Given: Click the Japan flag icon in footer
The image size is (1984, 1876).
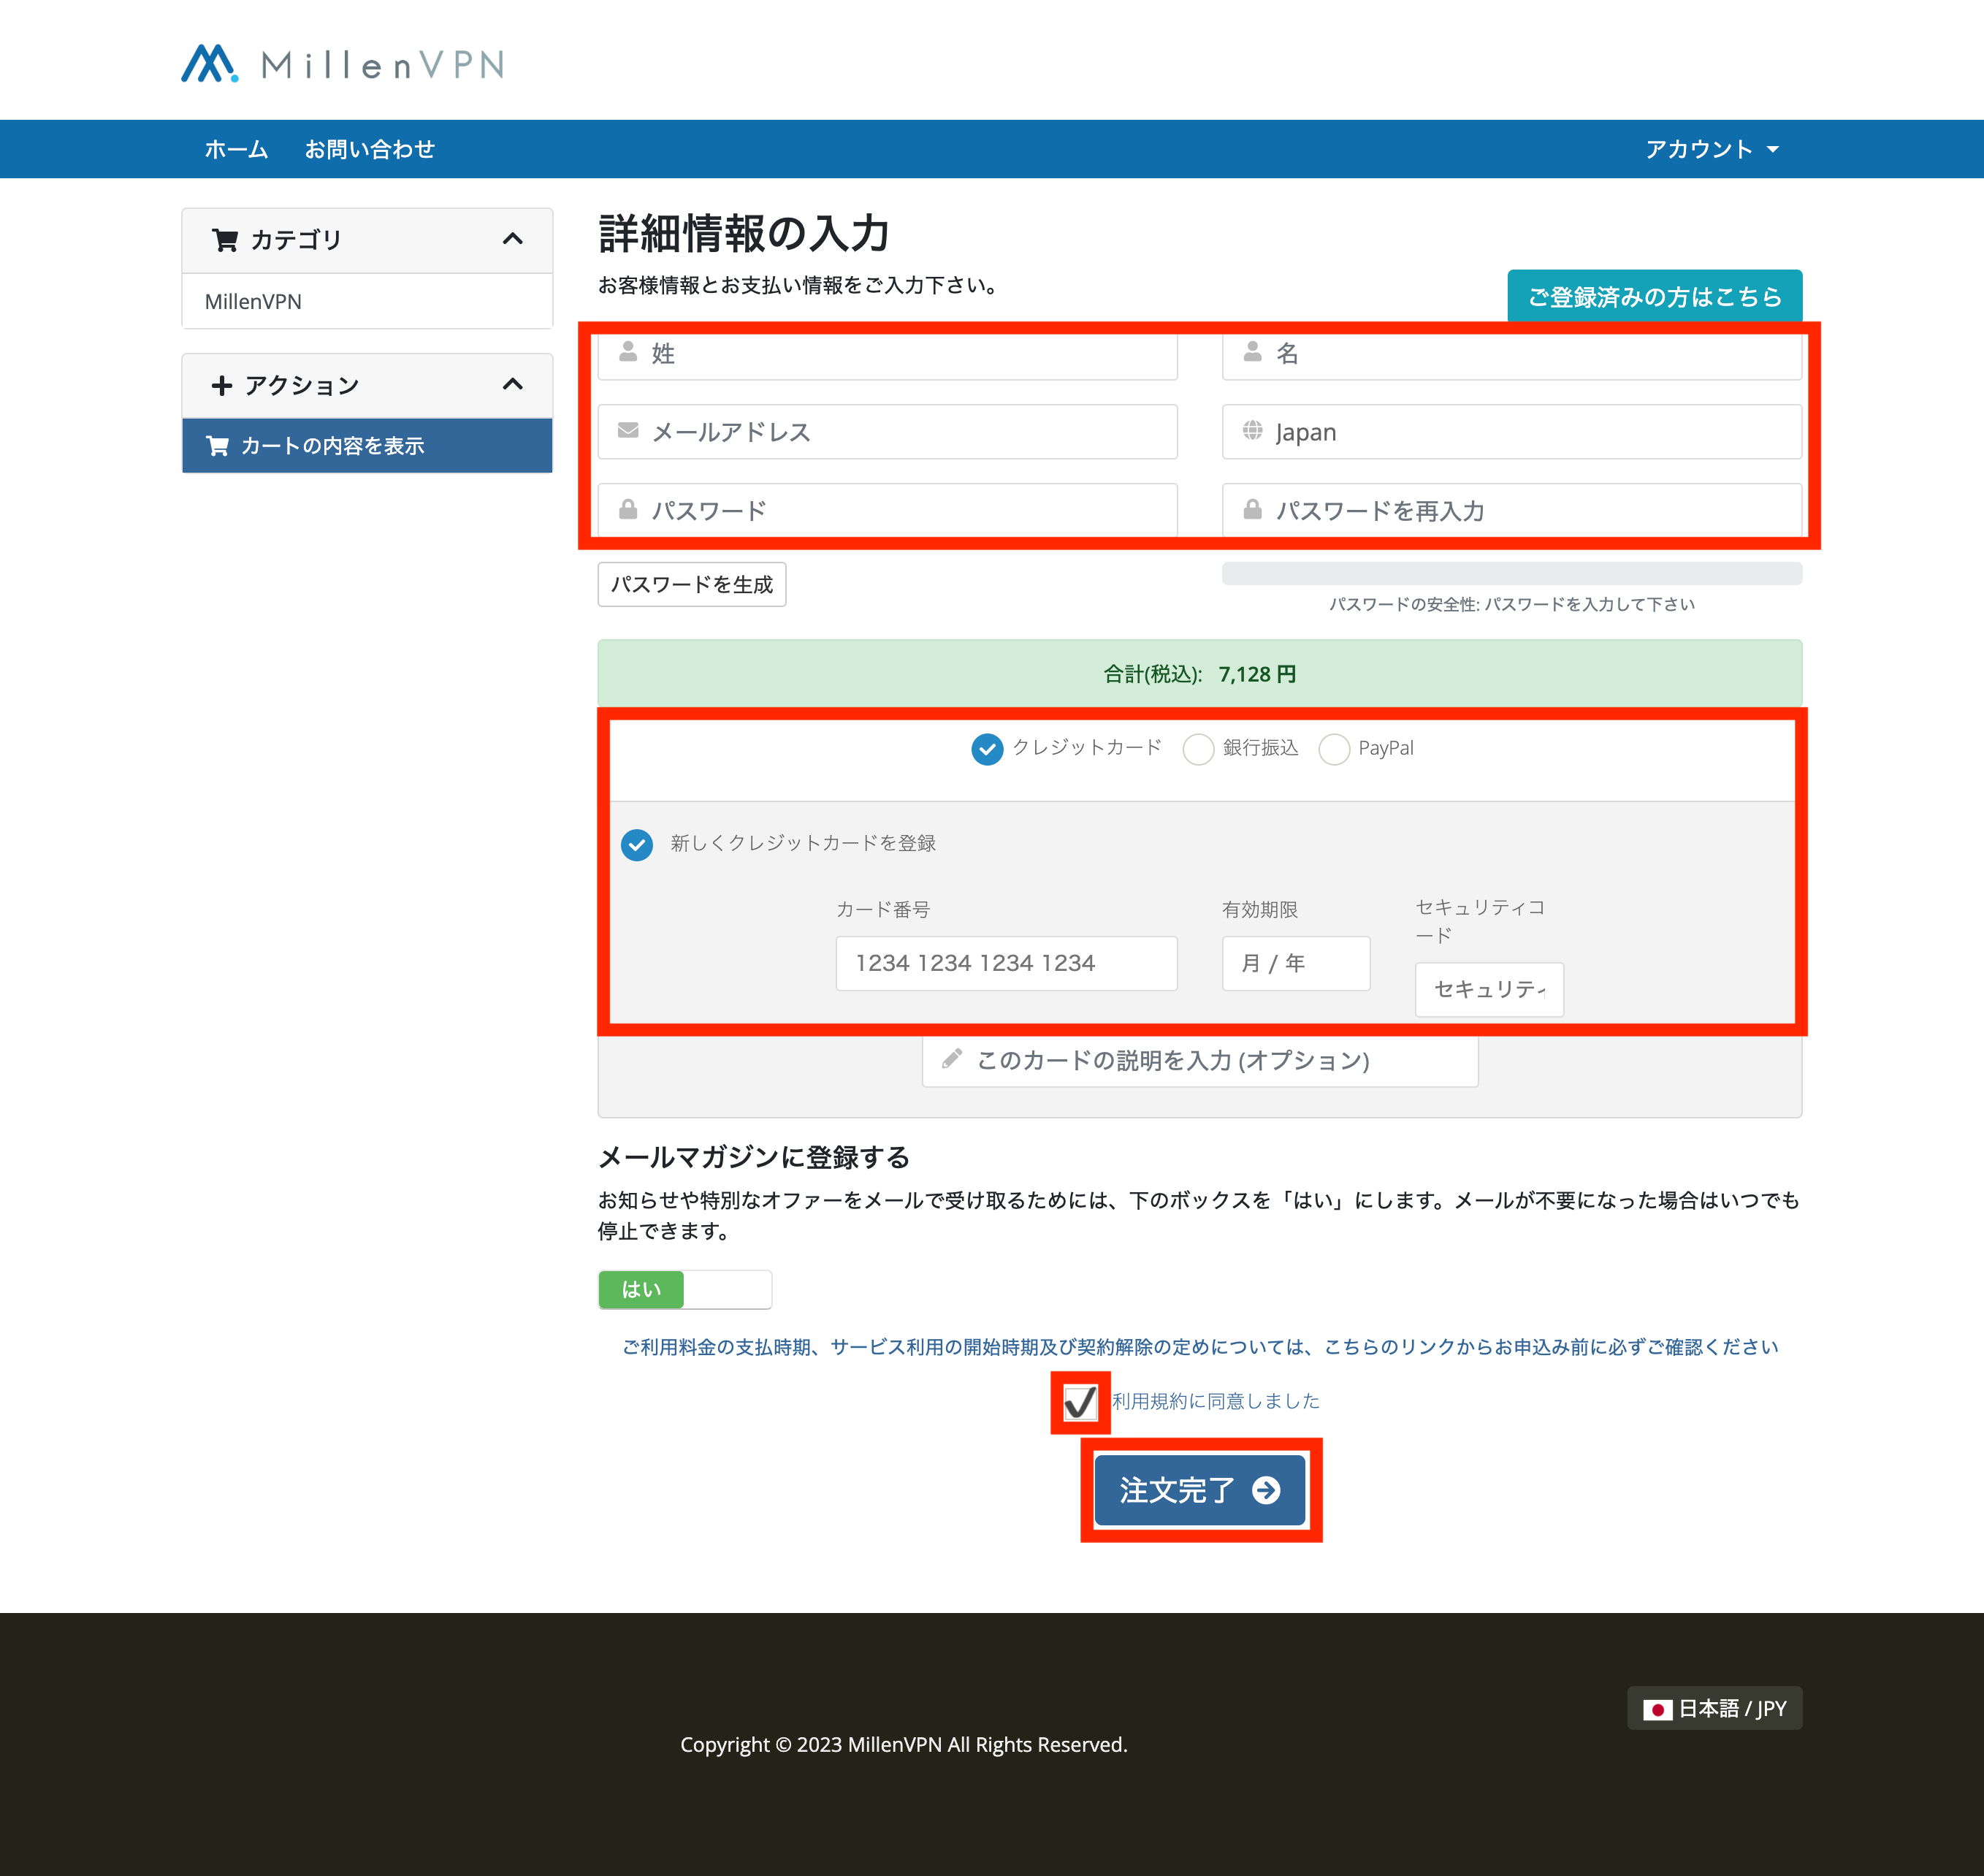Looking at the screenshot, I should tap(1657, 1709).
